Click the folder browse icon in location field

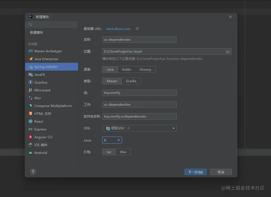point(228,51)
